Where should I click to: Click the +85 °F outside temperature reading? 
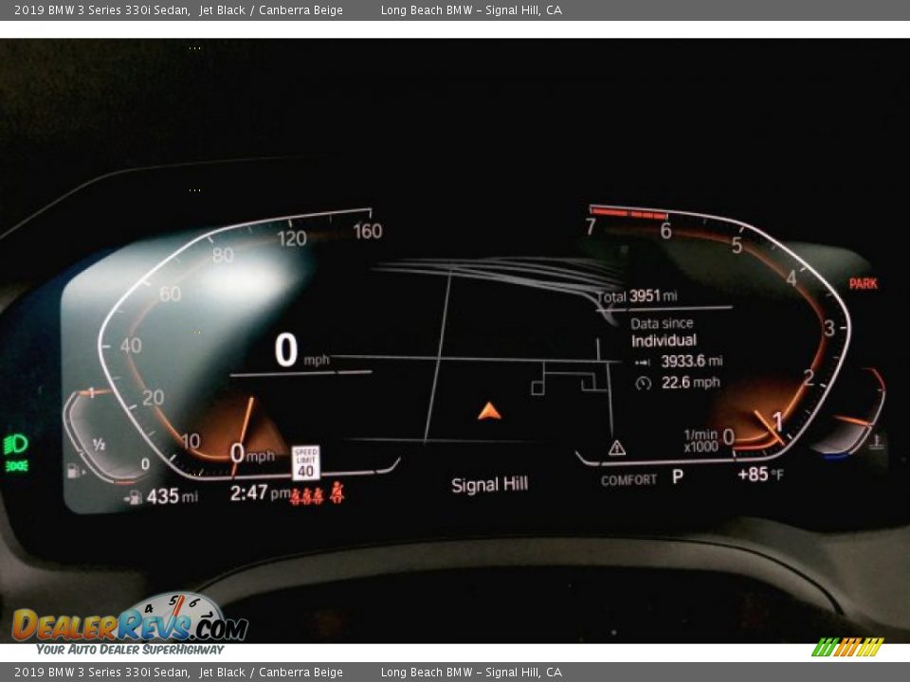click(759, 475)
